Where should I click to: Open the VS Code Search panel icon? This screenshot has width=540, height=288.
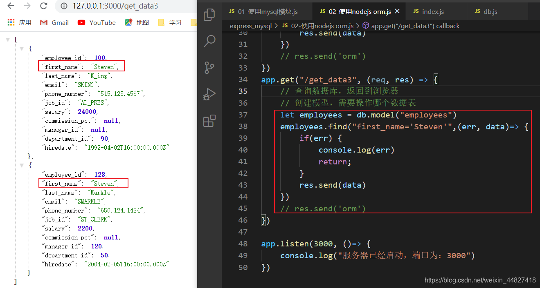pos(209,41)
